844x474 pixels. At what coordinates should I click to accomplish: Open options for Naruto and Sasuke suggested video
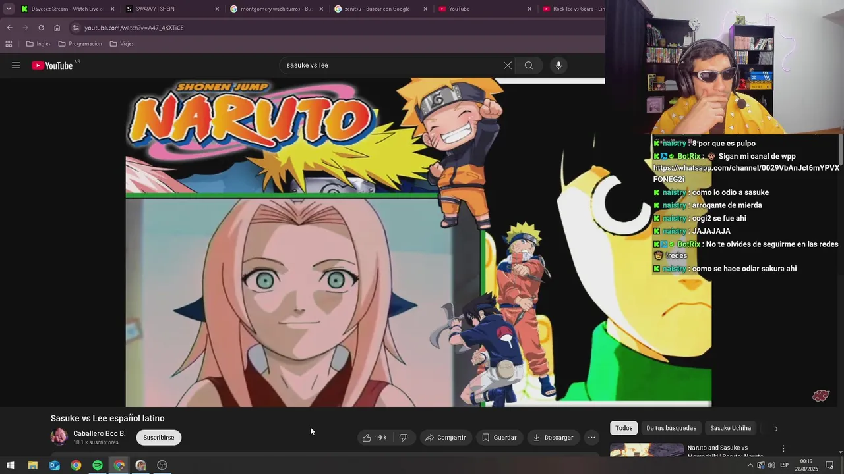click(x=783, y=448)
